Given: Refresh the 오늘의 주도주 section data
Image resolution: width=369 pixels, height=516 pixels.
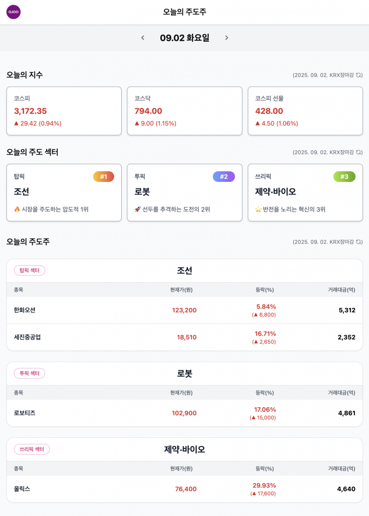Looking at the screenshot, I should pyautogui.click(x=359, y=242).
